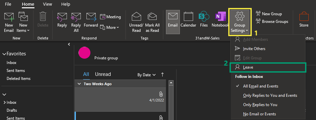This screenshot has width=316, height=120.
Task: Click New Group in the ribbon
Action: 269,14
